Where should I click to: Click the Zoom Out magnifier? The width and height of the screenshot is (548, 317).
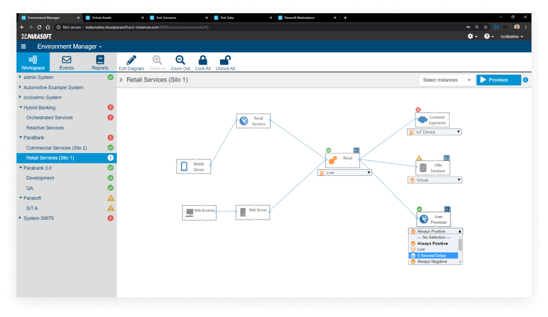point(180,63)
